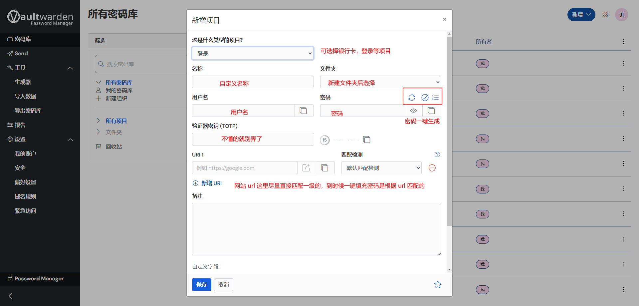Check if the password has been exposed

pyautogui.click(x=425, y=98)
